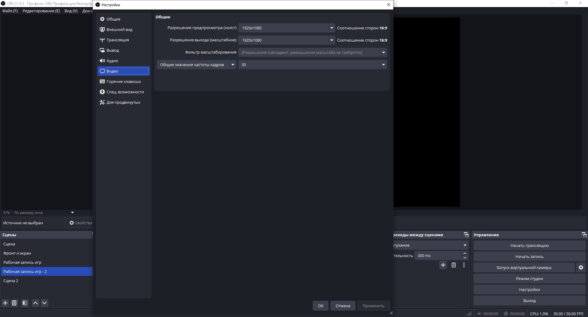Click Начать запись button
Viewport: 588px width, 317px height.
point(530,256)
